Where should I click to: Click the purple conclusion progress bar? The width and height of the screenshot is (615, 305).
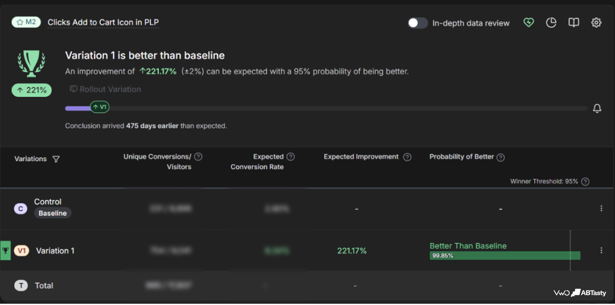click(78, 108)
